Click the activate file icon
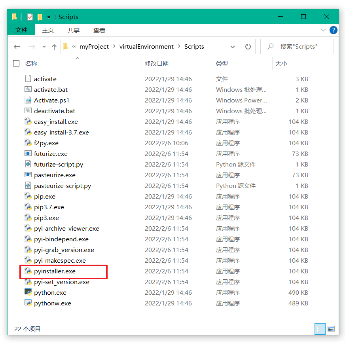The width and height of the screenshot is (345, 343). (x=28, y=79)
